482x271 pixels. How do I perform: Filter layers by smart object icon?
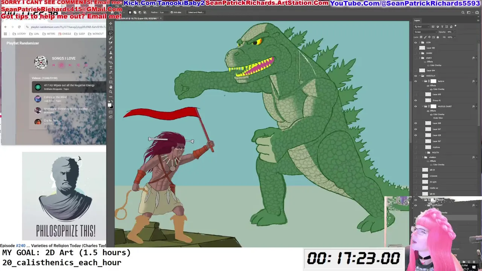[451, 27]
